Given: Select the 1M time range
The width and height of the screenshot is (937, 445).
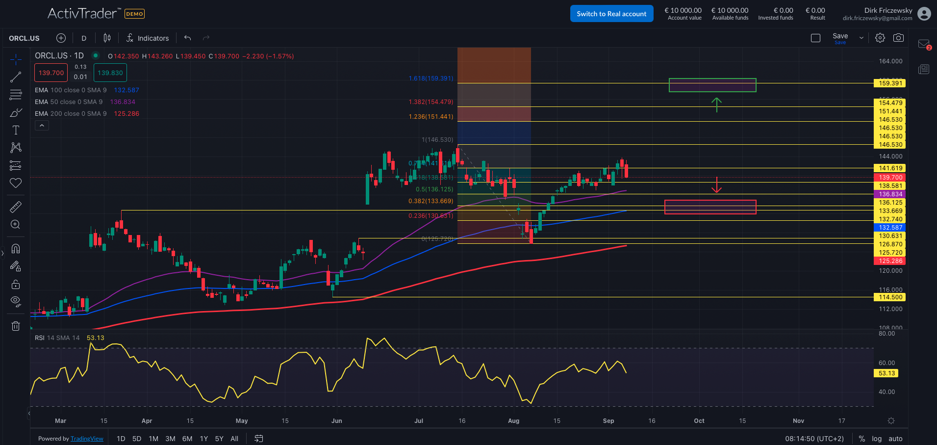Looking at the screenshot, I should [153, 439].
